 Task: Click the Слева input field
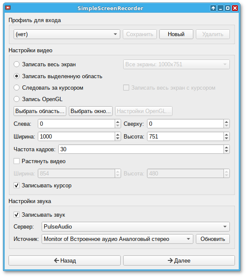pyautogui.click(x=76, y=124)
